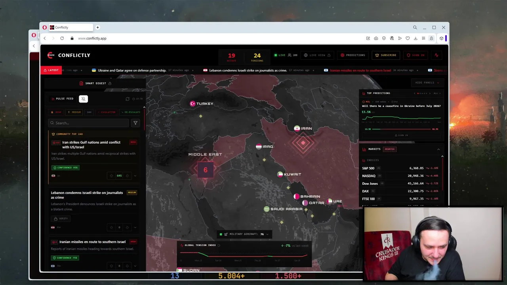This screenshot has width=507, height=285.
Task: Select the Iran marker on the map
Action: 303,129
